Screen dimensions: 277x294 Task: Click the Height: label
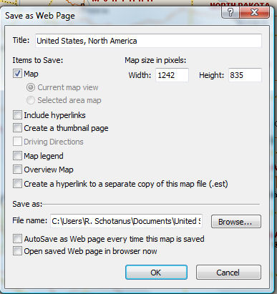click(x=212, y=75)
